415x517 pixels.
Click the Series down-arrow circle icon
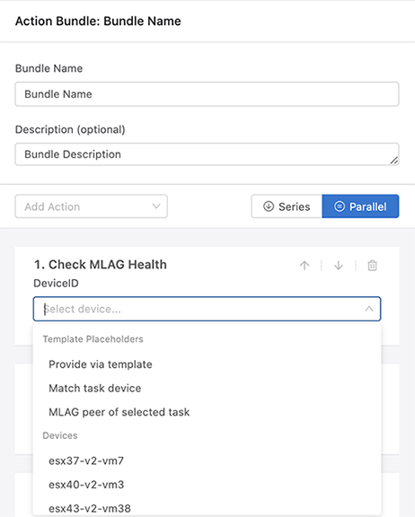[x=269, y=206]
